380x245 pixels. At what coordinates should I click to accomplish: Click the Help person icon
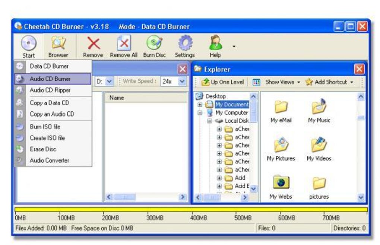[x=215, y=42]
